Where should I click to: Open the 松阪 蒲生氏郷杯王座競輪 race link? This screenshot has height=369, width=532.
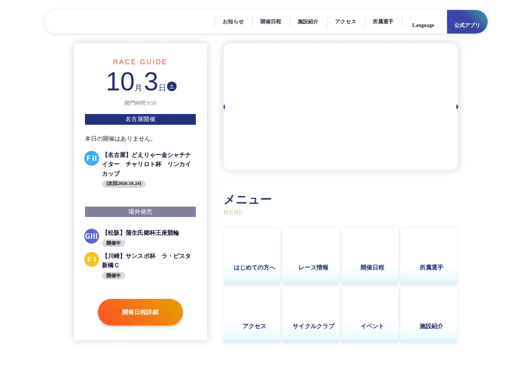140,233
